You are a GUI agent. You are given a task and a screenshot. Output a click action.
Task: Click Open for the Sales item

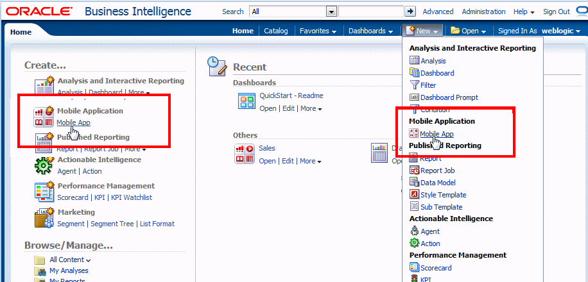pyautogui.click(x=267, y=161)
